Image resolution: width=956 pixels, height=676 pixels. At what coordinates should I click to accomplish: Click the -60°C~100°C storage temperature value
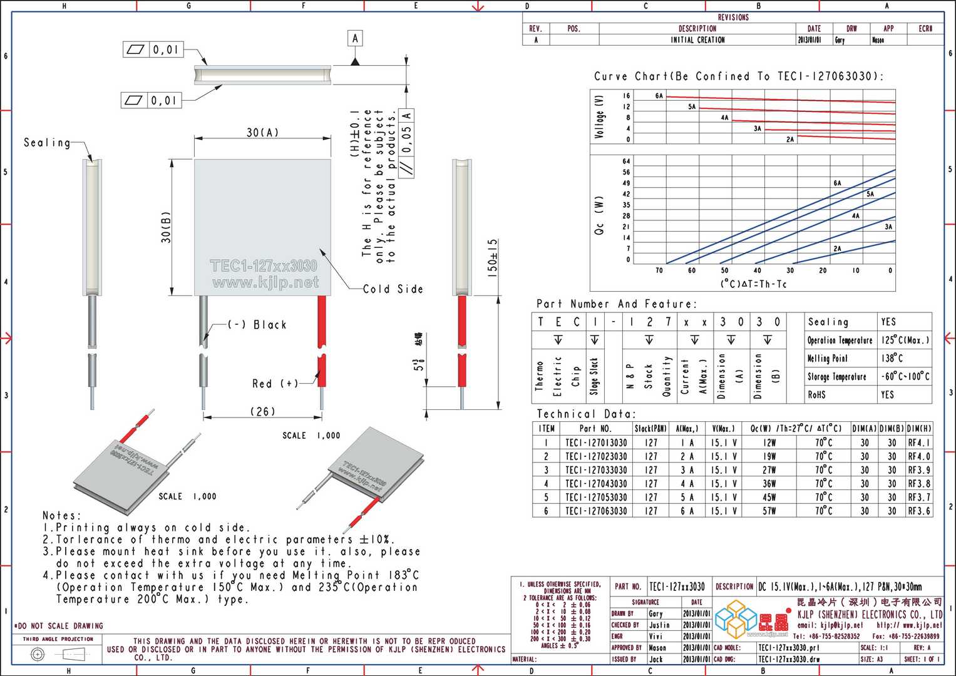coord(905,376)
